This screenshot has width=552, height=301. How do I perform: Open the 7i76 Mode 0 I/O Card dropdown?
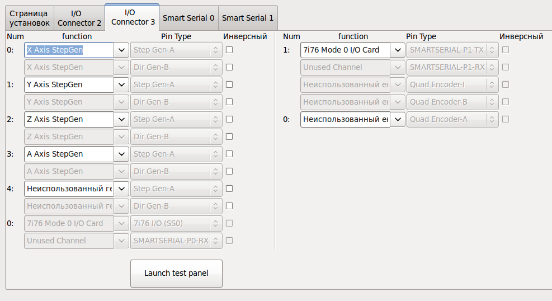398,50
